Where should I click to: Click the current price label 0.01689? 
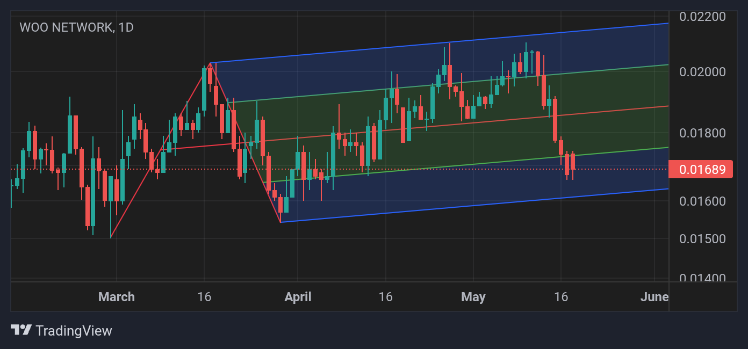[x=700, y=170]
